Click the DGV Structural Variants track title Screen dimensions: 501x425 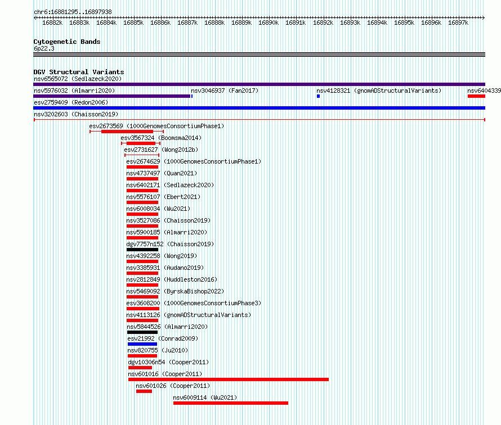tap(79, 72)
